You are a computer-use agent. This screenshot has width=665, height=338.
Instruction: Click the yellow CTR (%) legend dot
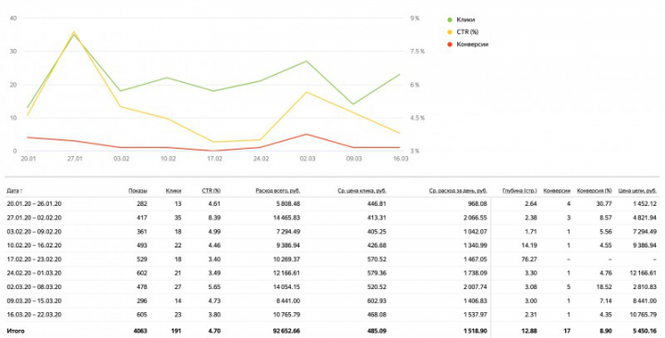click(x=450, y=31)
